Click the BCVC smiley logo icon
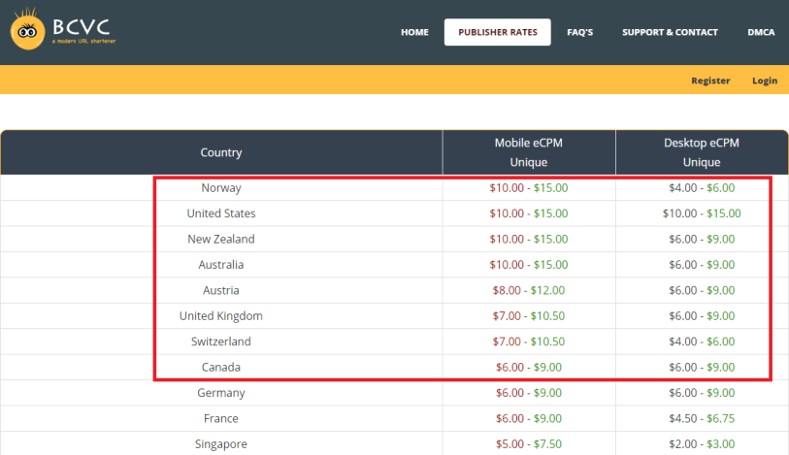Image resolution: width=789 pixels, height=455 pixels. [27, 29]
